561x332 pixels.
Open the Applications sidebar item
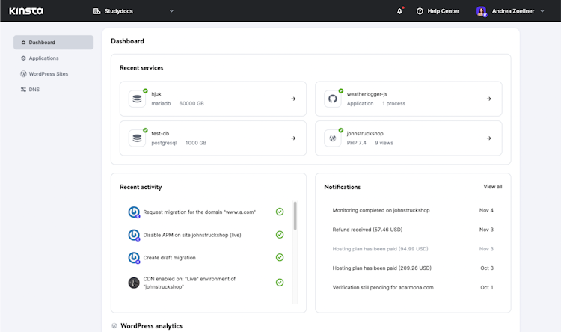pos(43,58)
